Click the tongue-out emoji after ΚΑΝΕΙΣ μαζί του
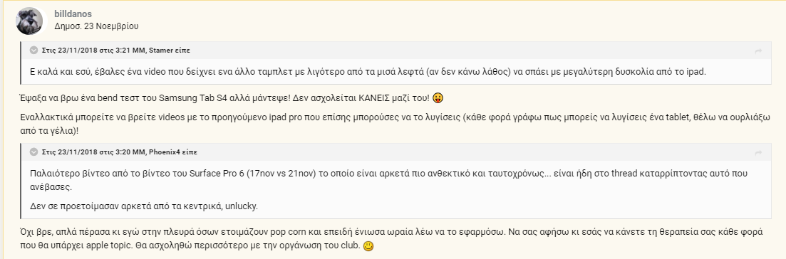Image resolution: width=786 pixels, height=259 pixels. coord(438,97)
